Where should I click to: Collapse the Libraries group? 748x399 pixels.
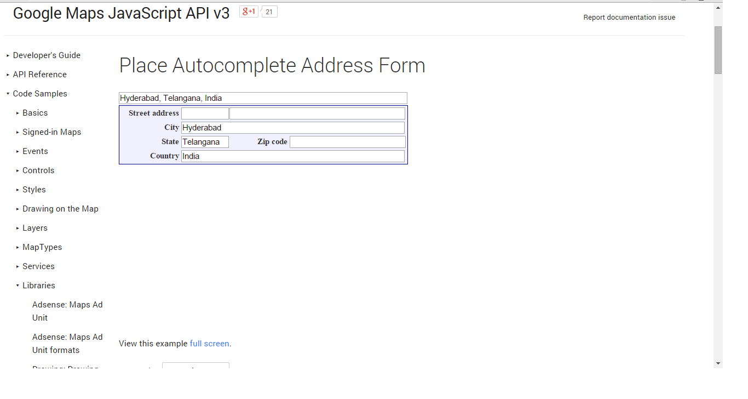(x=39, y=286)
